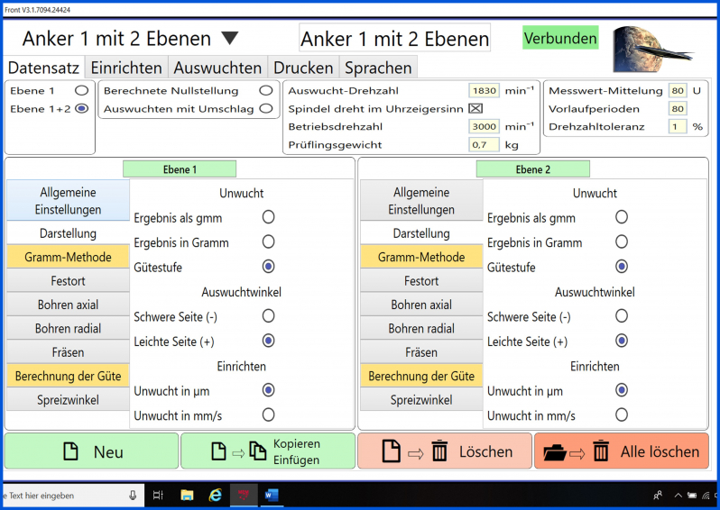Image resolution: width=720 pixels, height=510 pixels.
Task: Click the bird logo image at top right
Action: (651, 49)
